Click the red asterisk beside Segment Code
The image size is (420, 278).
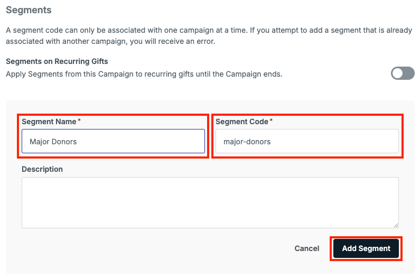pos(271,121)
